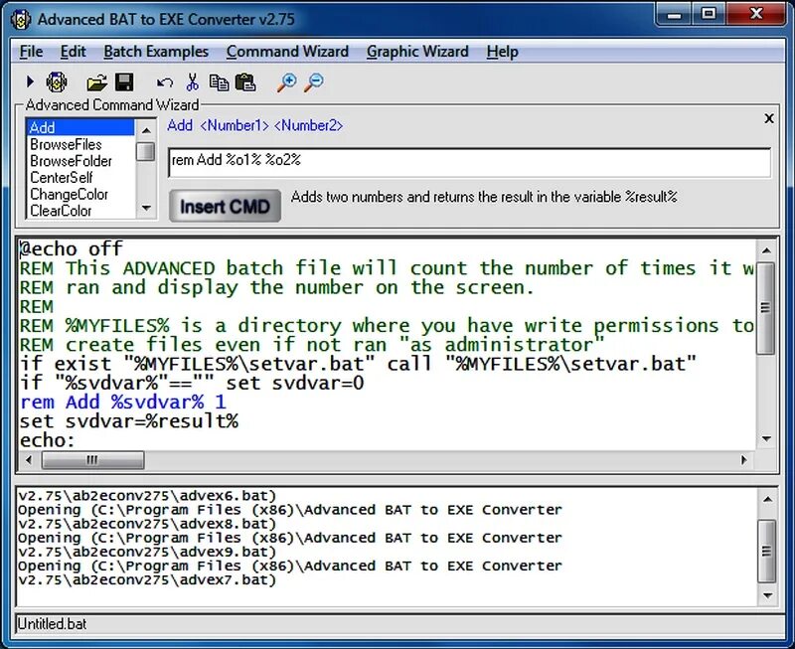Click the '@echo off' line in editor
The height and width of the screenshot is (649, 795).
(71, 248)
